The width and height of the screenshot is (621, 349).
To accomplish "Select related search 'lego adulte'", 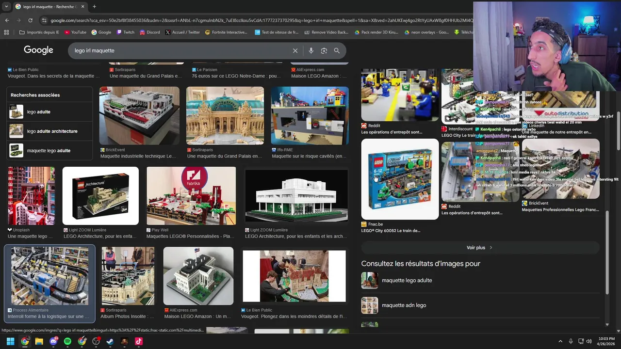I will click(x=49, y=112).
